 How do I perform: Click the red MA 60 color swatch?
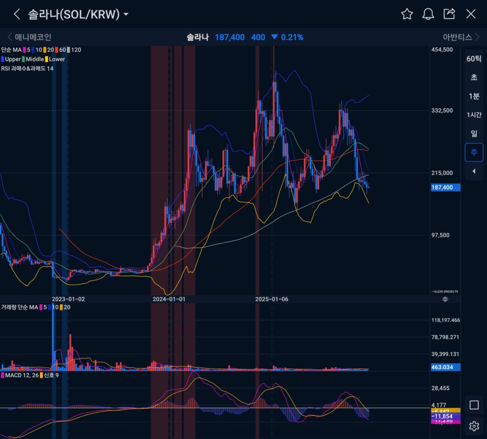57,50
